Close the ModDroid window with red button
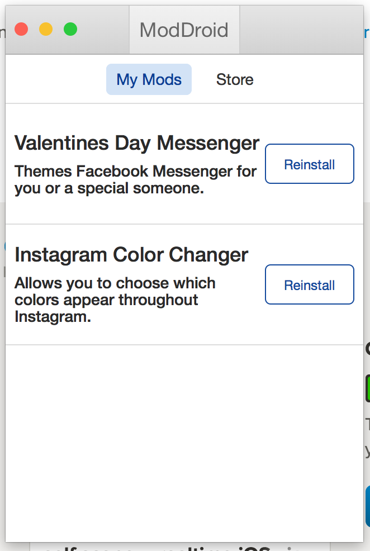370x551 pixels. pyautogui.click(x=21, y=29)
